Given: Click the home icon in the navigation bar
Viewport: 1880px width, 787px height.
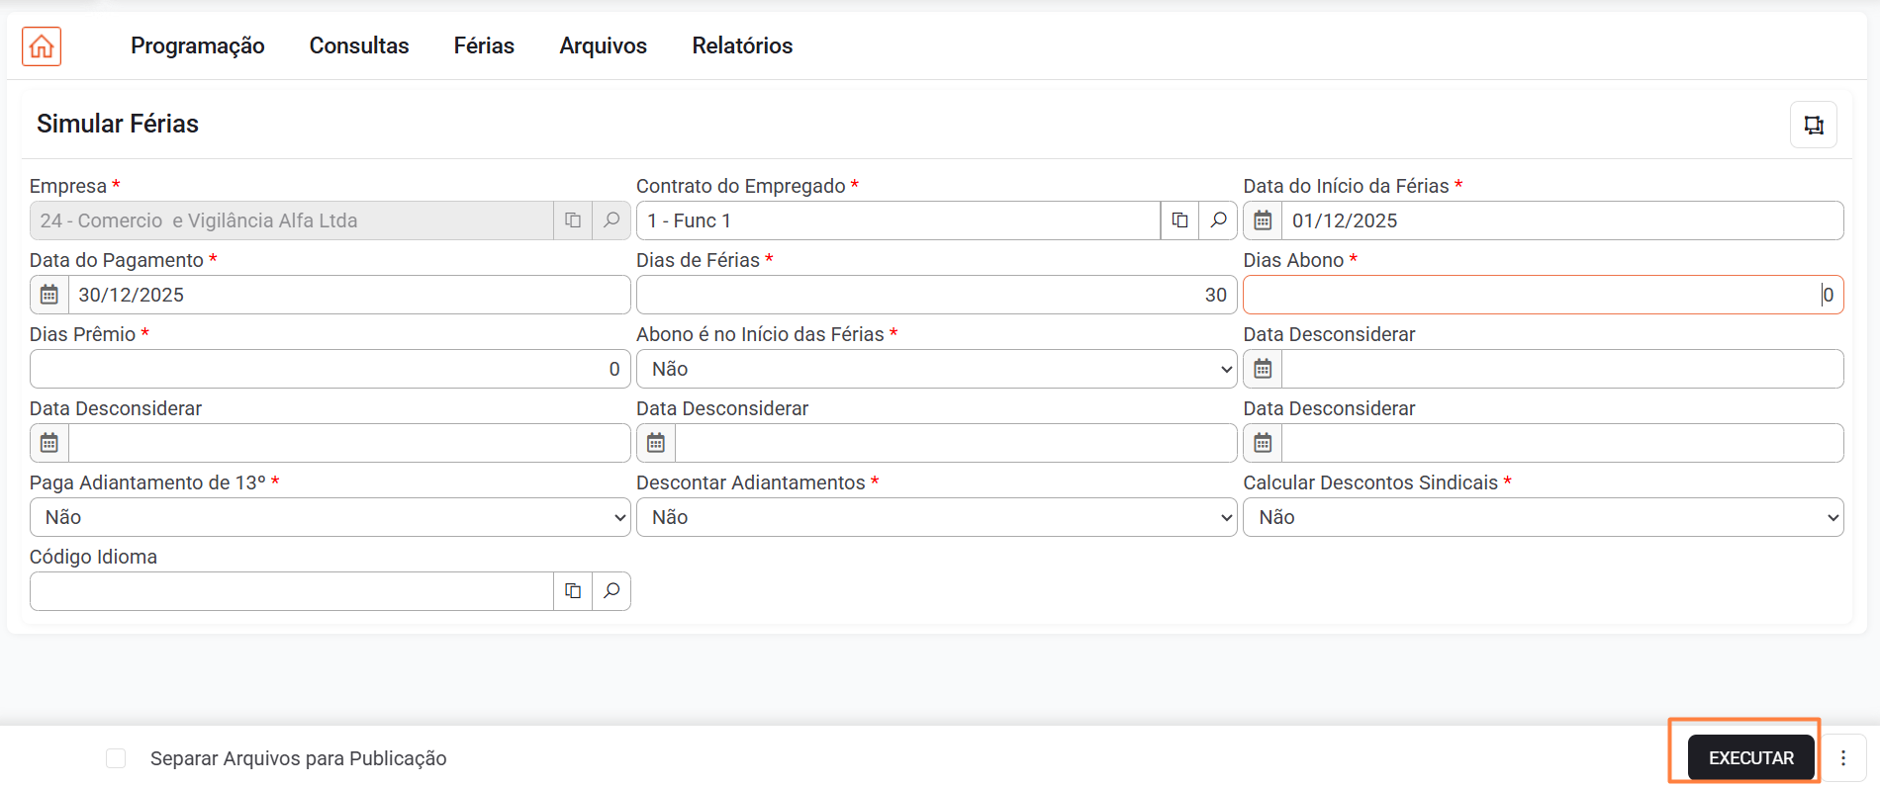Looking at the screenshot, I should tap(42, 46).
